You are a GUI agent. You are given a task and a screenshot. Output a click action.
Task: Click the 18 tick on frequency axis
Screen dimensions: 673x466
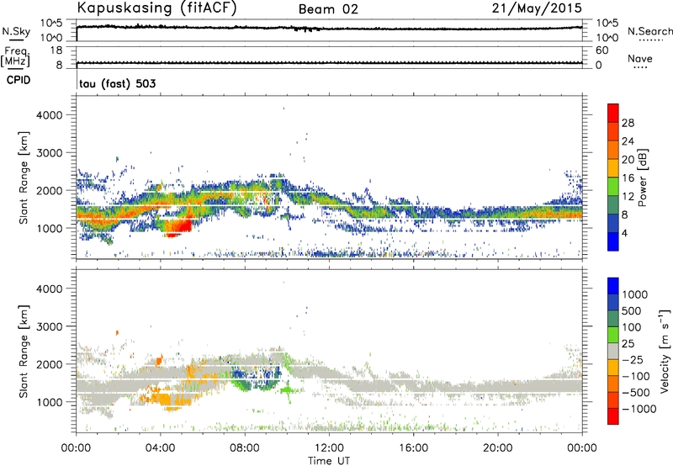(x=56, y=50)
